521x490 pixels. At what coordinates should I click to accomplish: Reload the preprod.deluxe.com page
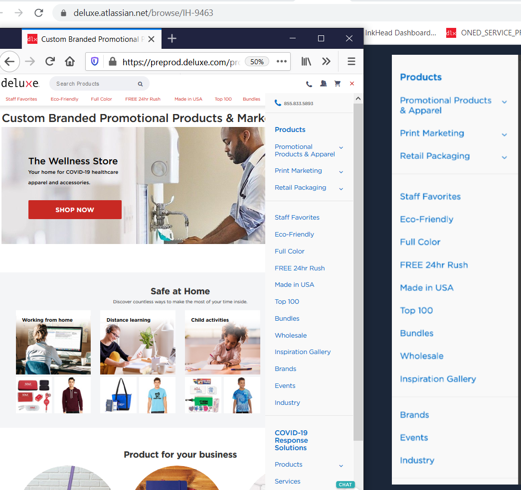(x=50, y=61)
